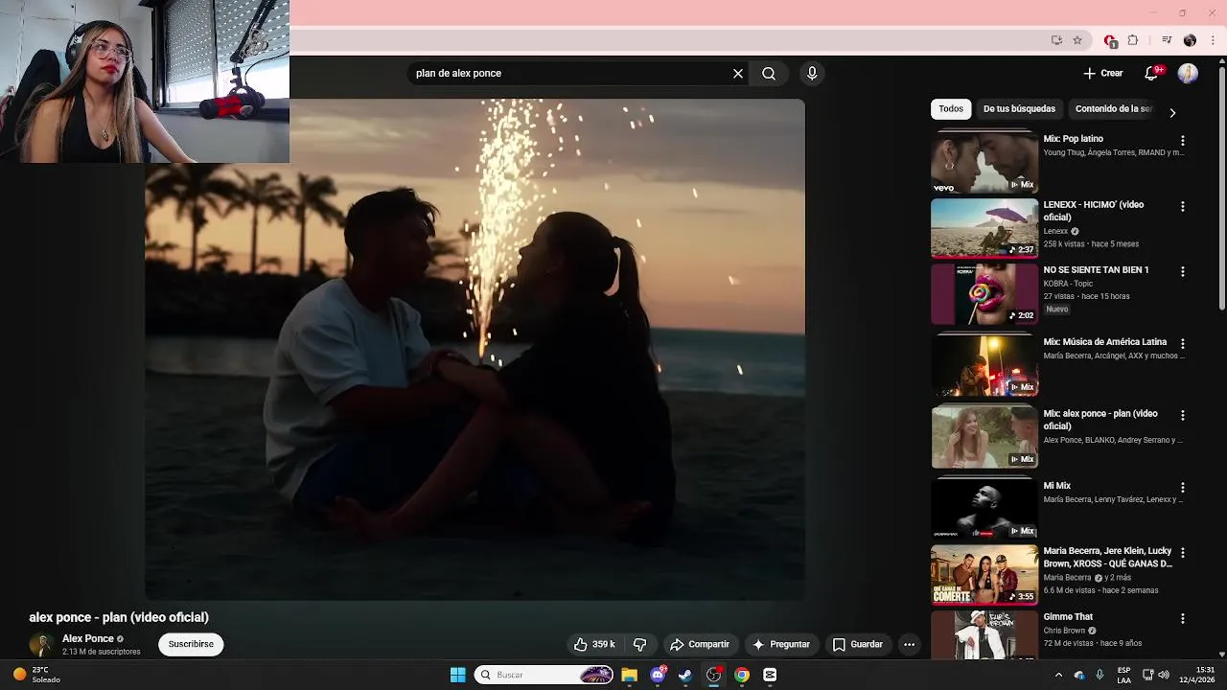Screen dimensions: 1227x690
Task: Open Mix: Pop latino thumbnail
Action: click(x=984, y=162)
